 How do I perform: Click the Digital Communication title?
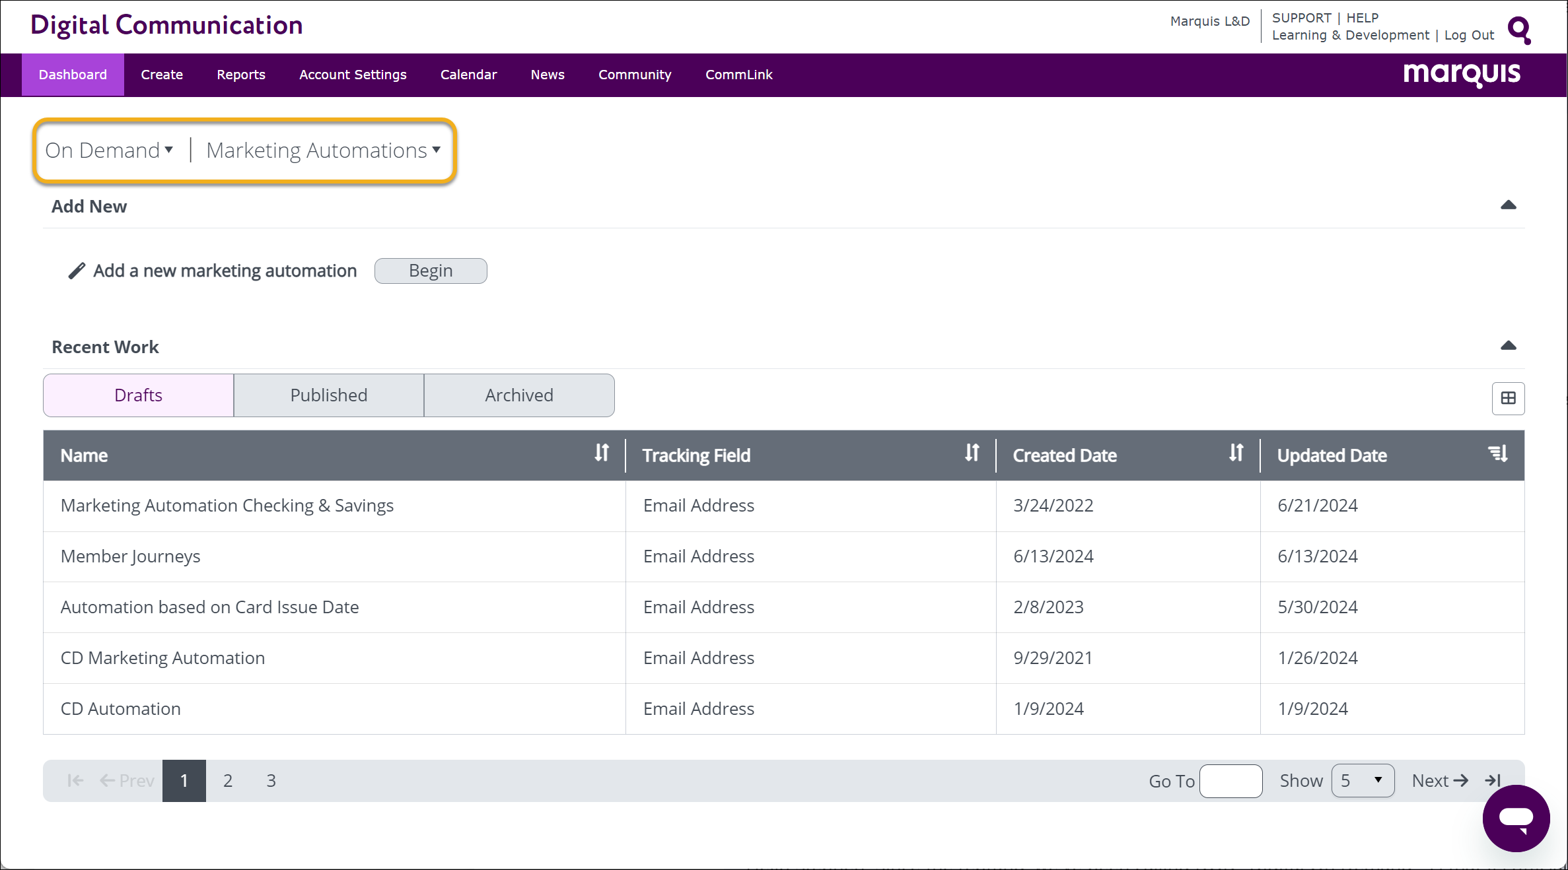(166, 25)
